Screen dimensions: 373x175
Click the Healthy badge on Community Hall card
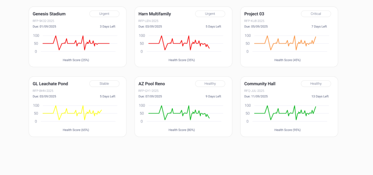pos(316,84)
